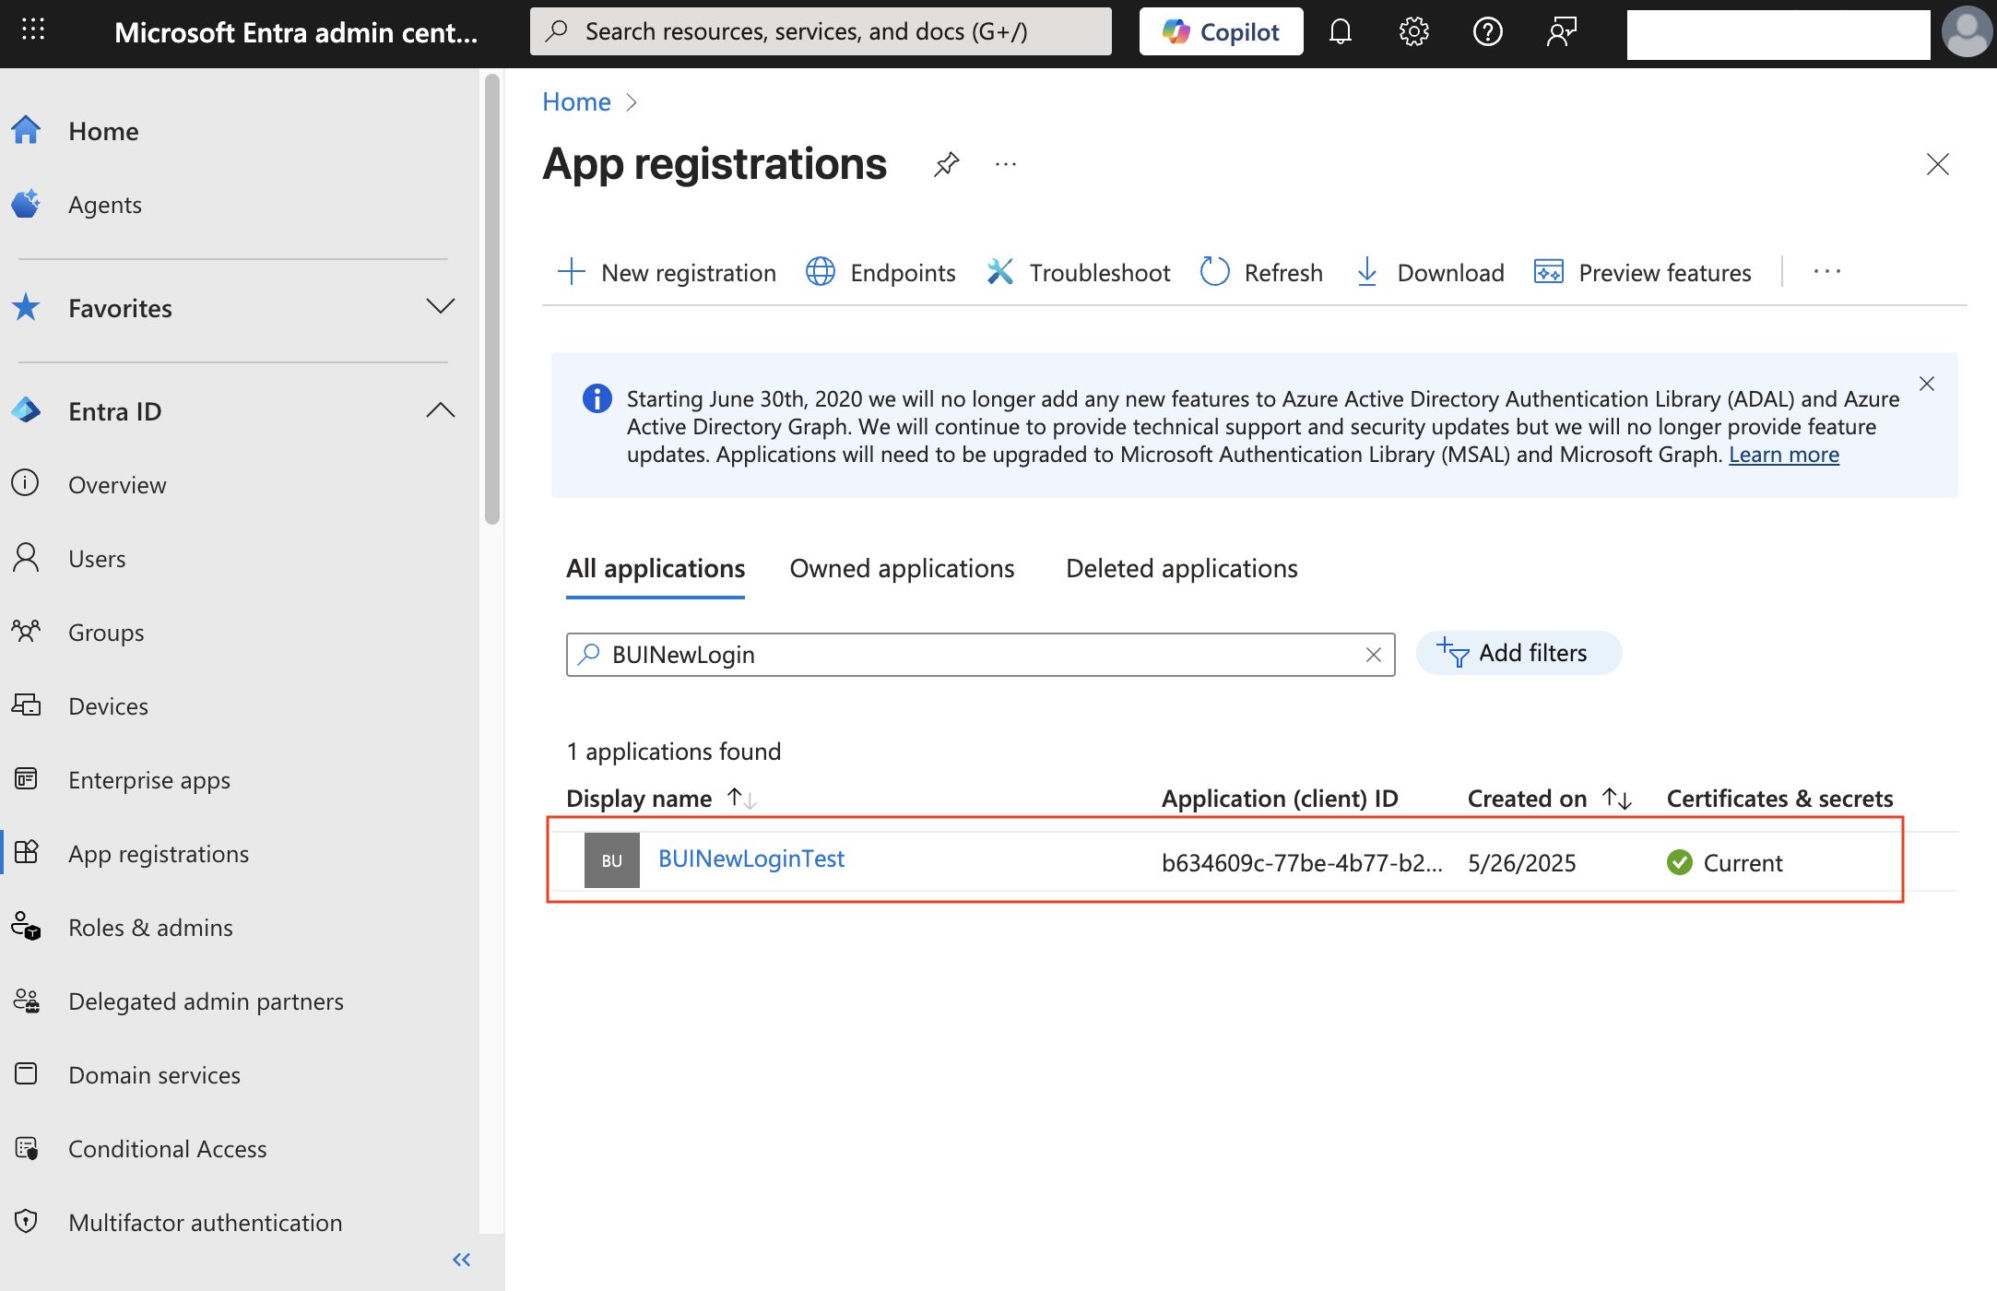Open the settings gear
Screen dimensions: 1997x1291
click(x=1412, y=30)
